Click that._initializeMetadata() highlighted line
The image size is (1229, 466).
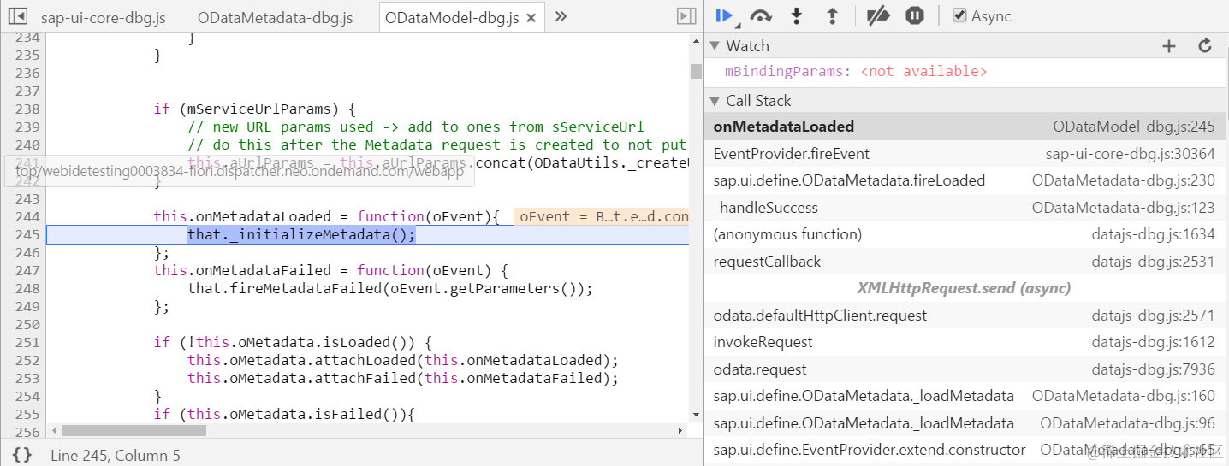pyautogui.click(x=301, y=234)
